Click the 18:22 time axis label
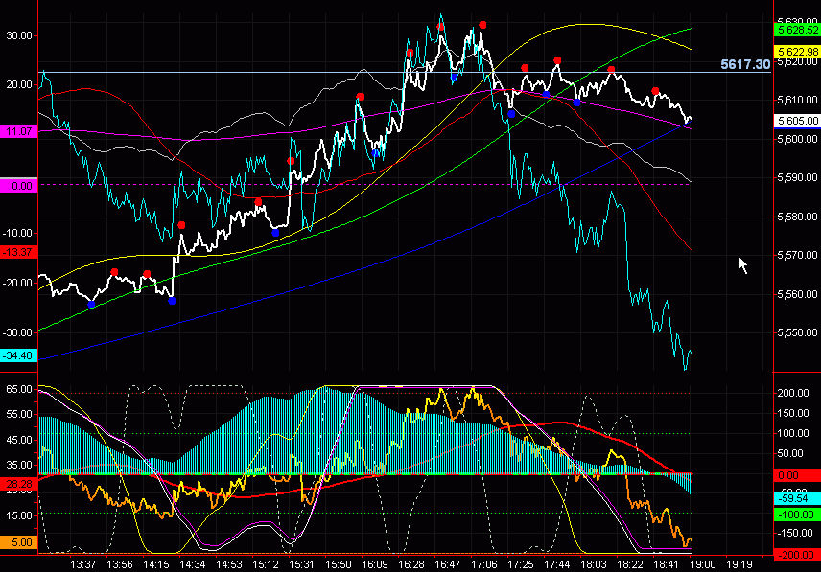This screenshot has width=821, height=572. tap(629, 564)
